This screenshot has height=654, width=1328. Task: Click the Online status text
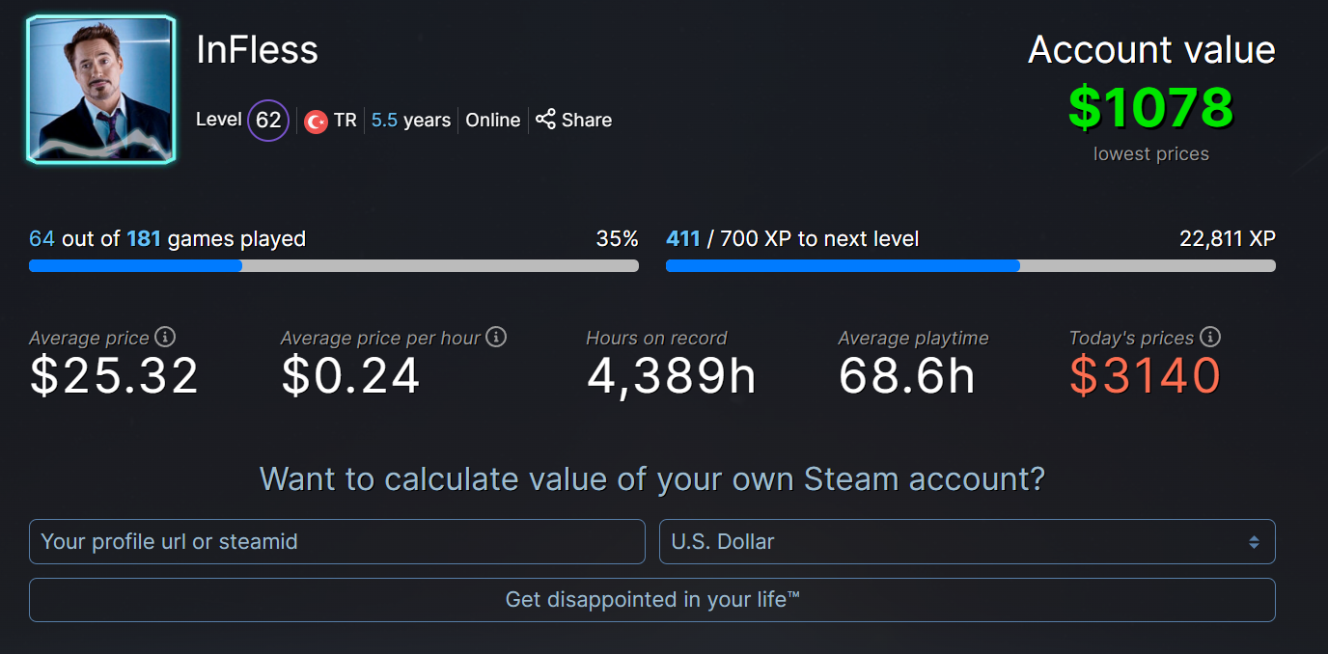point(492,121)
